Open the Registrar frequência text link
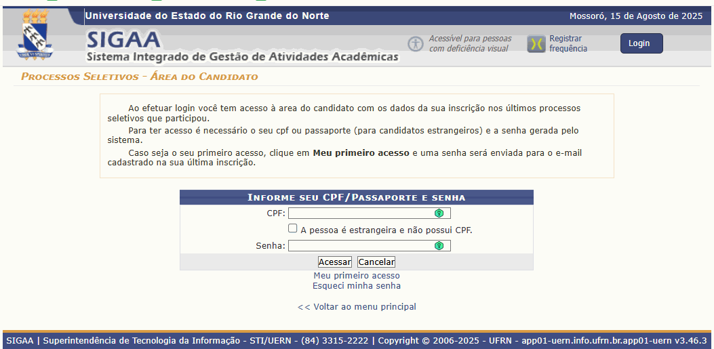Screen dimensions: 714x349 [568, 43]
